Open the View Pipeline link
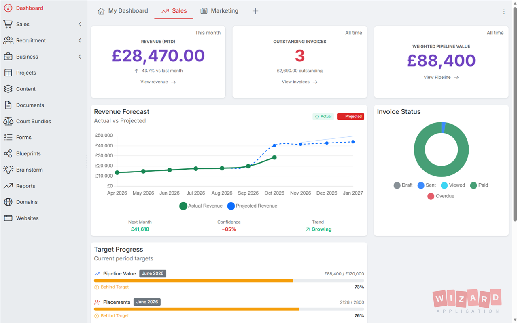Image resolution: width=518 pixels, height=323 pixels. pyautogui.click(x=441, y=77)
